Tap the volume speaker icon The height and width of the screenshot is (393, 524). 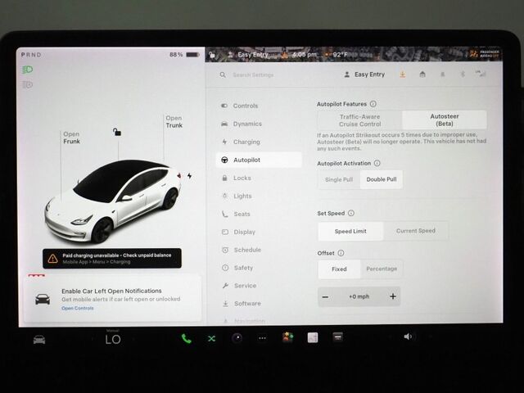[x=408, y=337]
